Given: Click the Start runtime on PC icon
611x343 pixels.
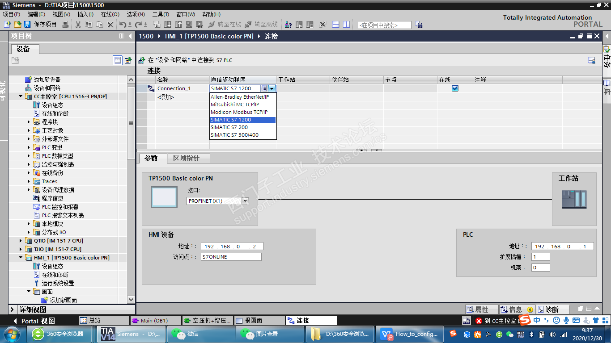Looking at the screenshot, I should 199,25.
